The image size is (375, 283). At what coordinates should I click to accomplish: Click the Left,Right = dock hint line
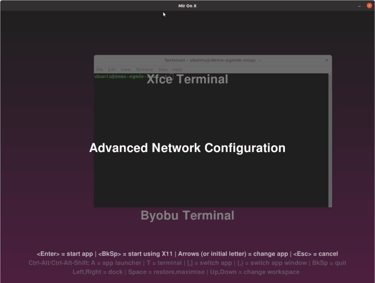(x=186, y=272)
